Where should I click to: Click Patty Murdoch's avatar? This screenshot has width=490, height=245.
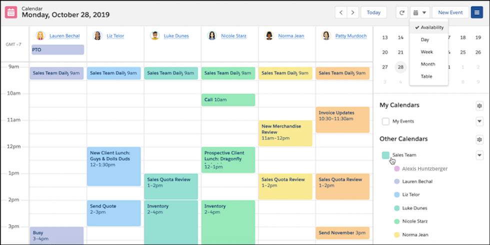(x=326, y=35)
